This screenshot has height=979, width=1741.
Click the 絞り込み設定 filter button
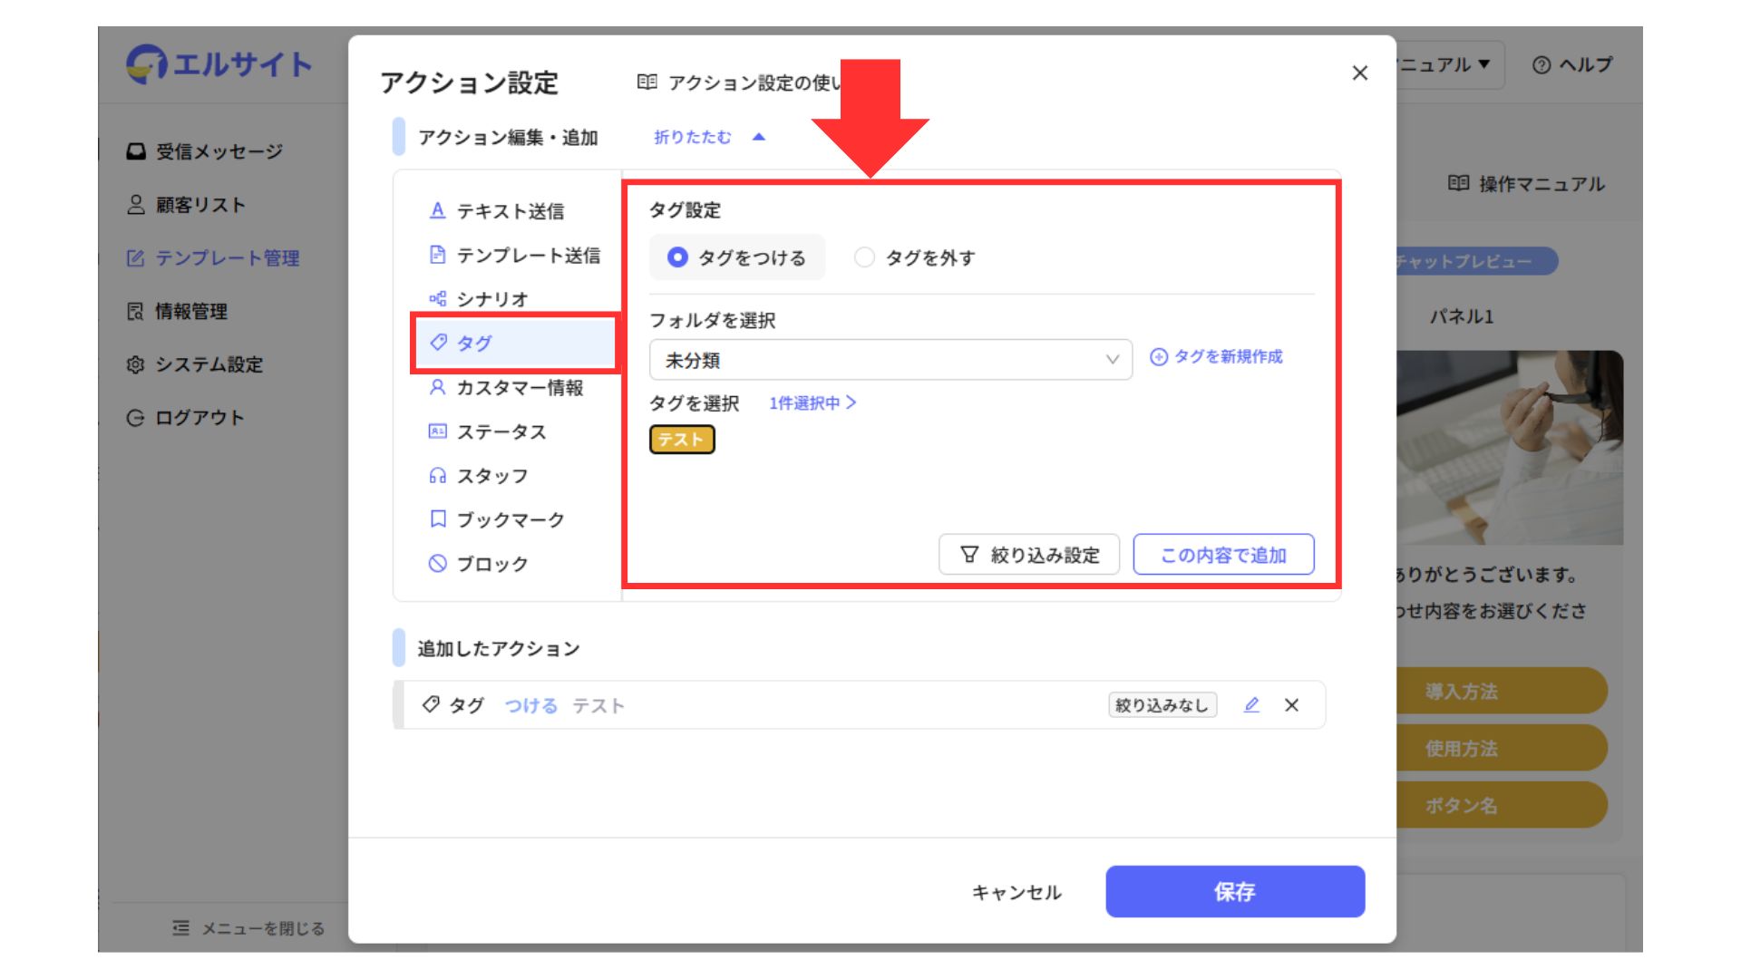pyautogui.click(x=1029, y=555)
